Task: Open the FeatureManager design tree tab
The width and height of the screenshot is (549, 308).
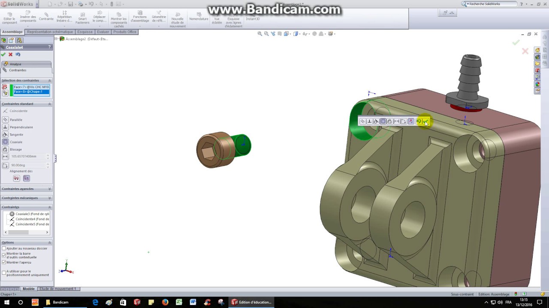Action: (4, 40)
